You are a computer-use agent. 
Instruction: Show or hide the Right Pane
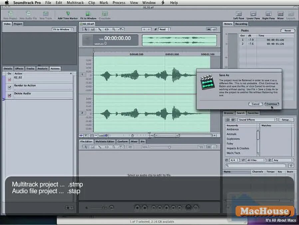tap(268, 14)
